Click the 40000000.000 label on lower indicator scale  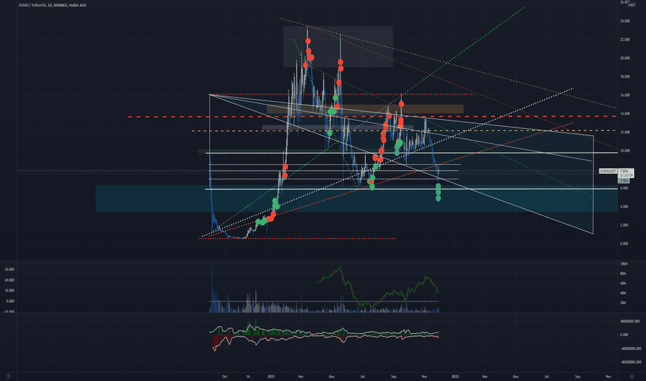[630, 321]
